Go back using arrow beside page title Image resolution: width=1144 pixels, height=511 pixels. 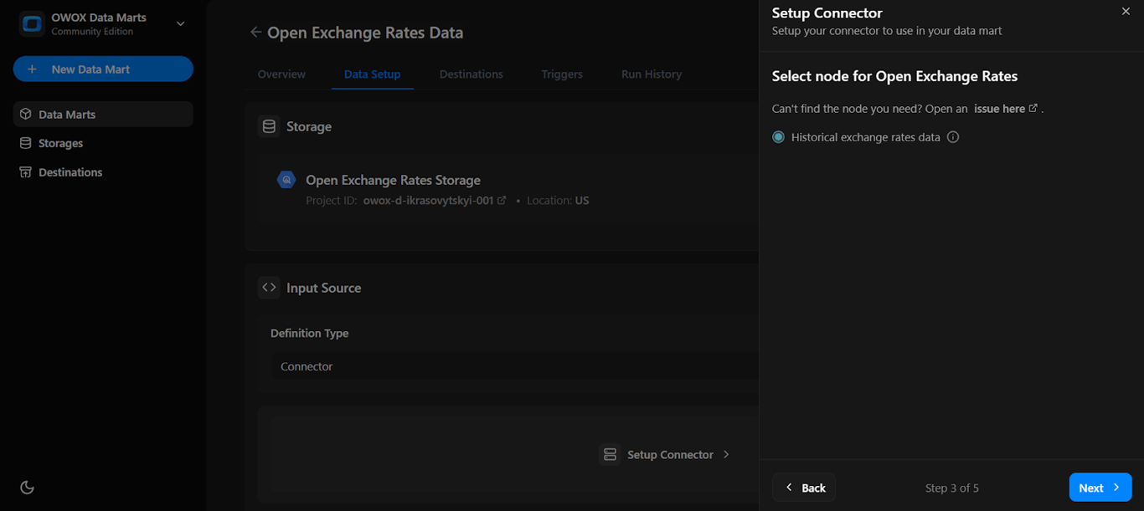pyautogui.click(x=255, y=33)
